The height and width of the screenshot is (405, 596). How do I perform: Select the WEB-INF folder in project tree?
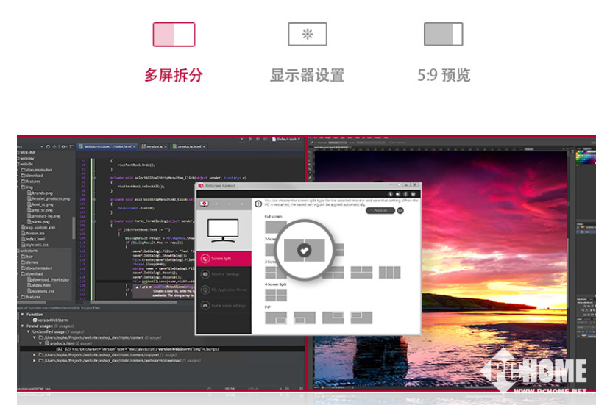click(28, 153)
